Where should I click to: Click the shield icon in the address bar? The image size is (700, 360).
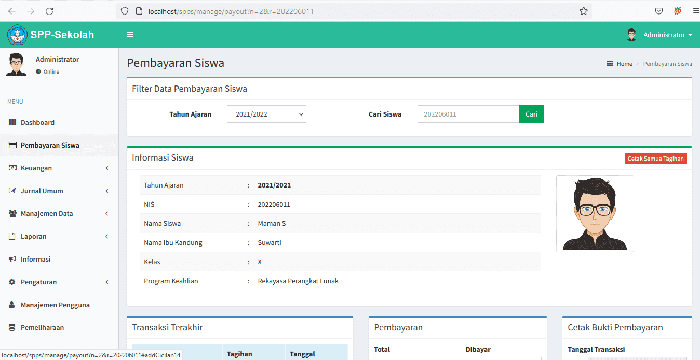tap(124, 11)
